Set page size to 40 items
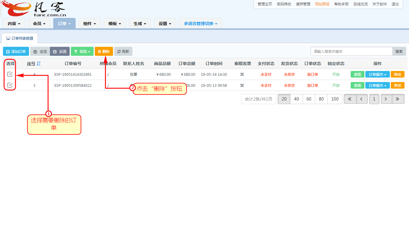The image size is (409, 241). point(296,99)
